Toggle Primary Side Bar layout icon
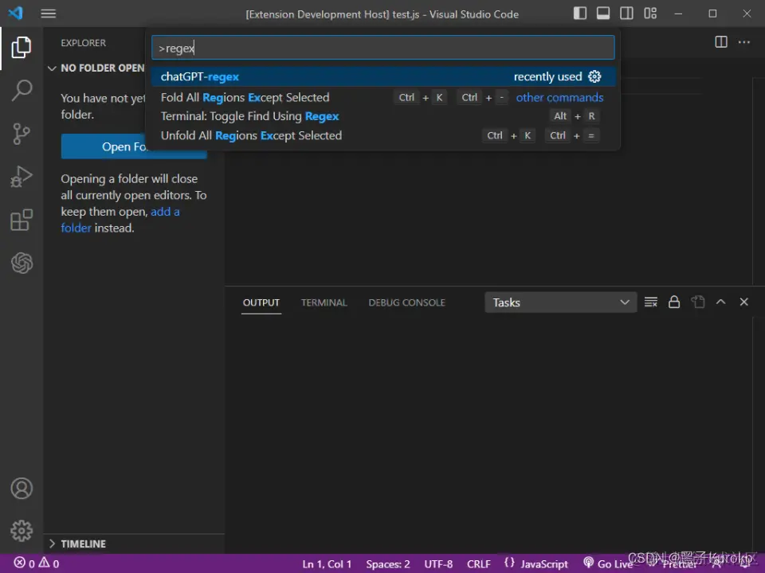Screen dimensions: 765x573 pyautogui.click(x=579, y=14)
